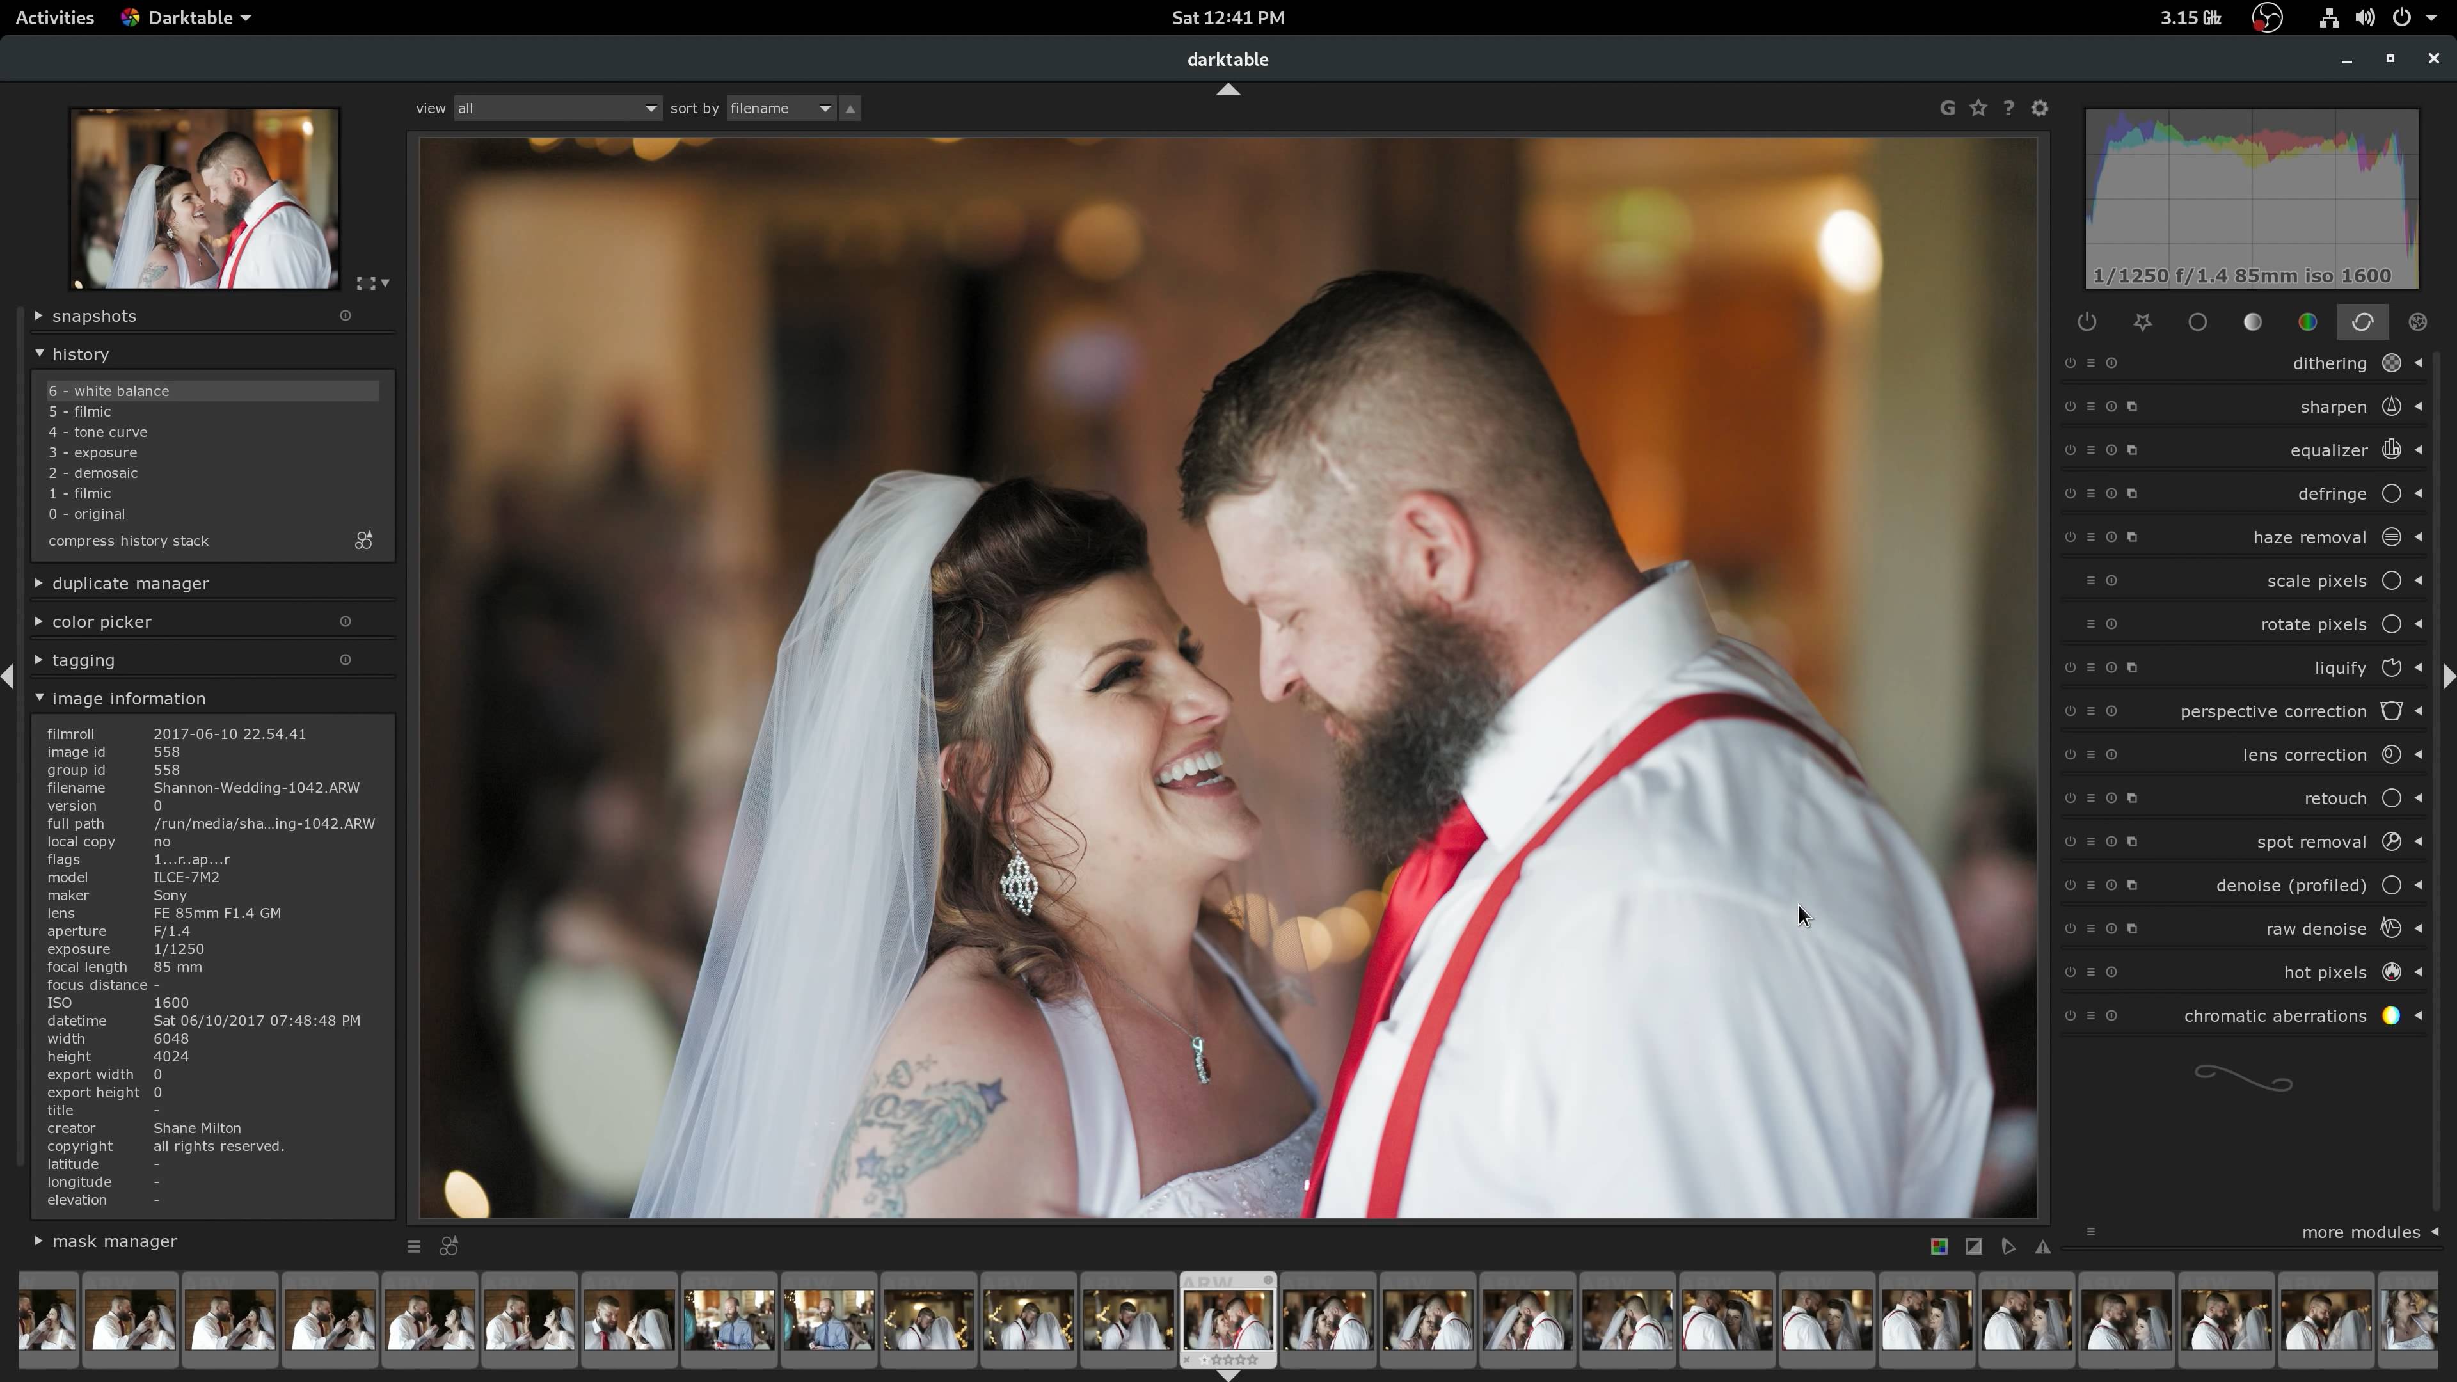Click the compress history stack button

pyautogui.click(x=129, y=541)
